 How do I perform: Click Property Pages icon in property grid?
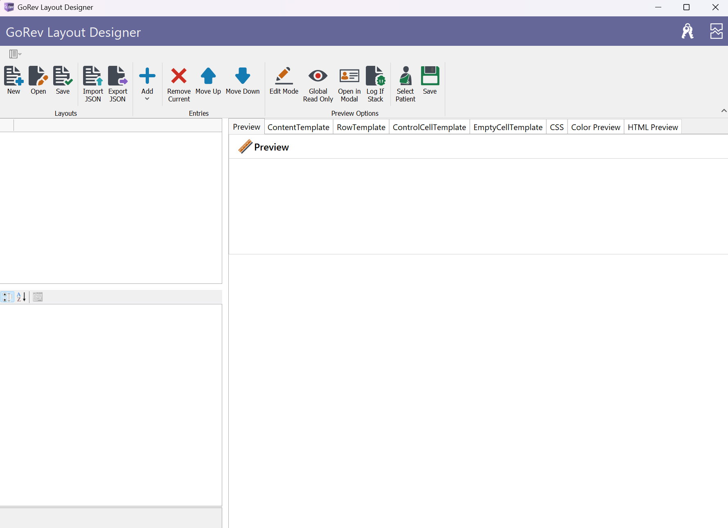coord(38,297)
